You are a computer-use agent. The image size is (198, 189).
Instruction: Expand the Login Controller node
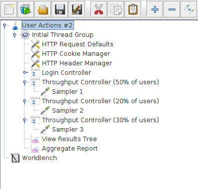(25, 72)
